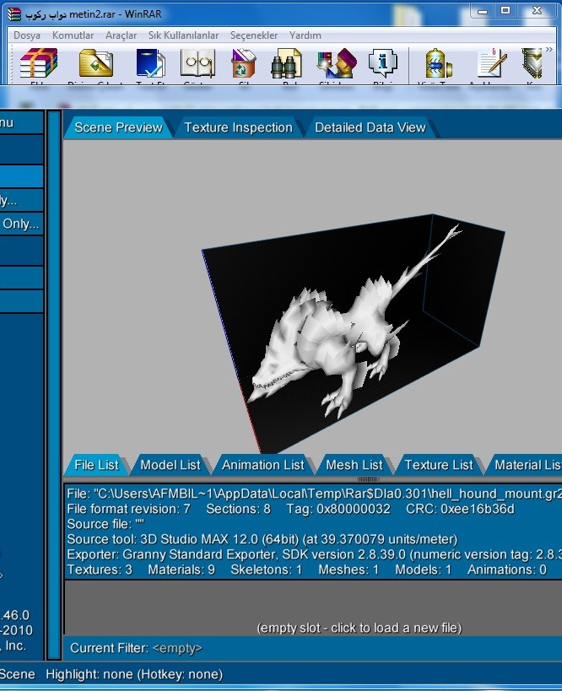Select the Texture List tab
The width and height of the screenshot is (562, 691).
coord(439,465)
